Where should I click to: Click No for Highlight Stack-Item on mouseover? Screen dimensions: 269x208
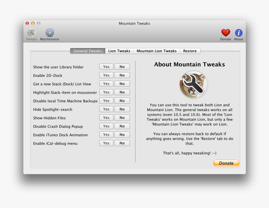(x=122, y=92)
